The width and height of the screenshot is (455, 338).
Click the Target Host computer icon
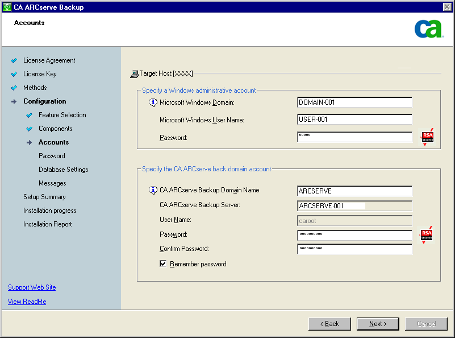(134, 73)
